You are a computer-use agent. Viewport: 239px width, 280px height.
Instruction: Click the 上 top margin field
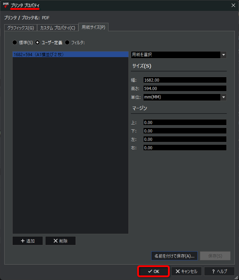184,123
